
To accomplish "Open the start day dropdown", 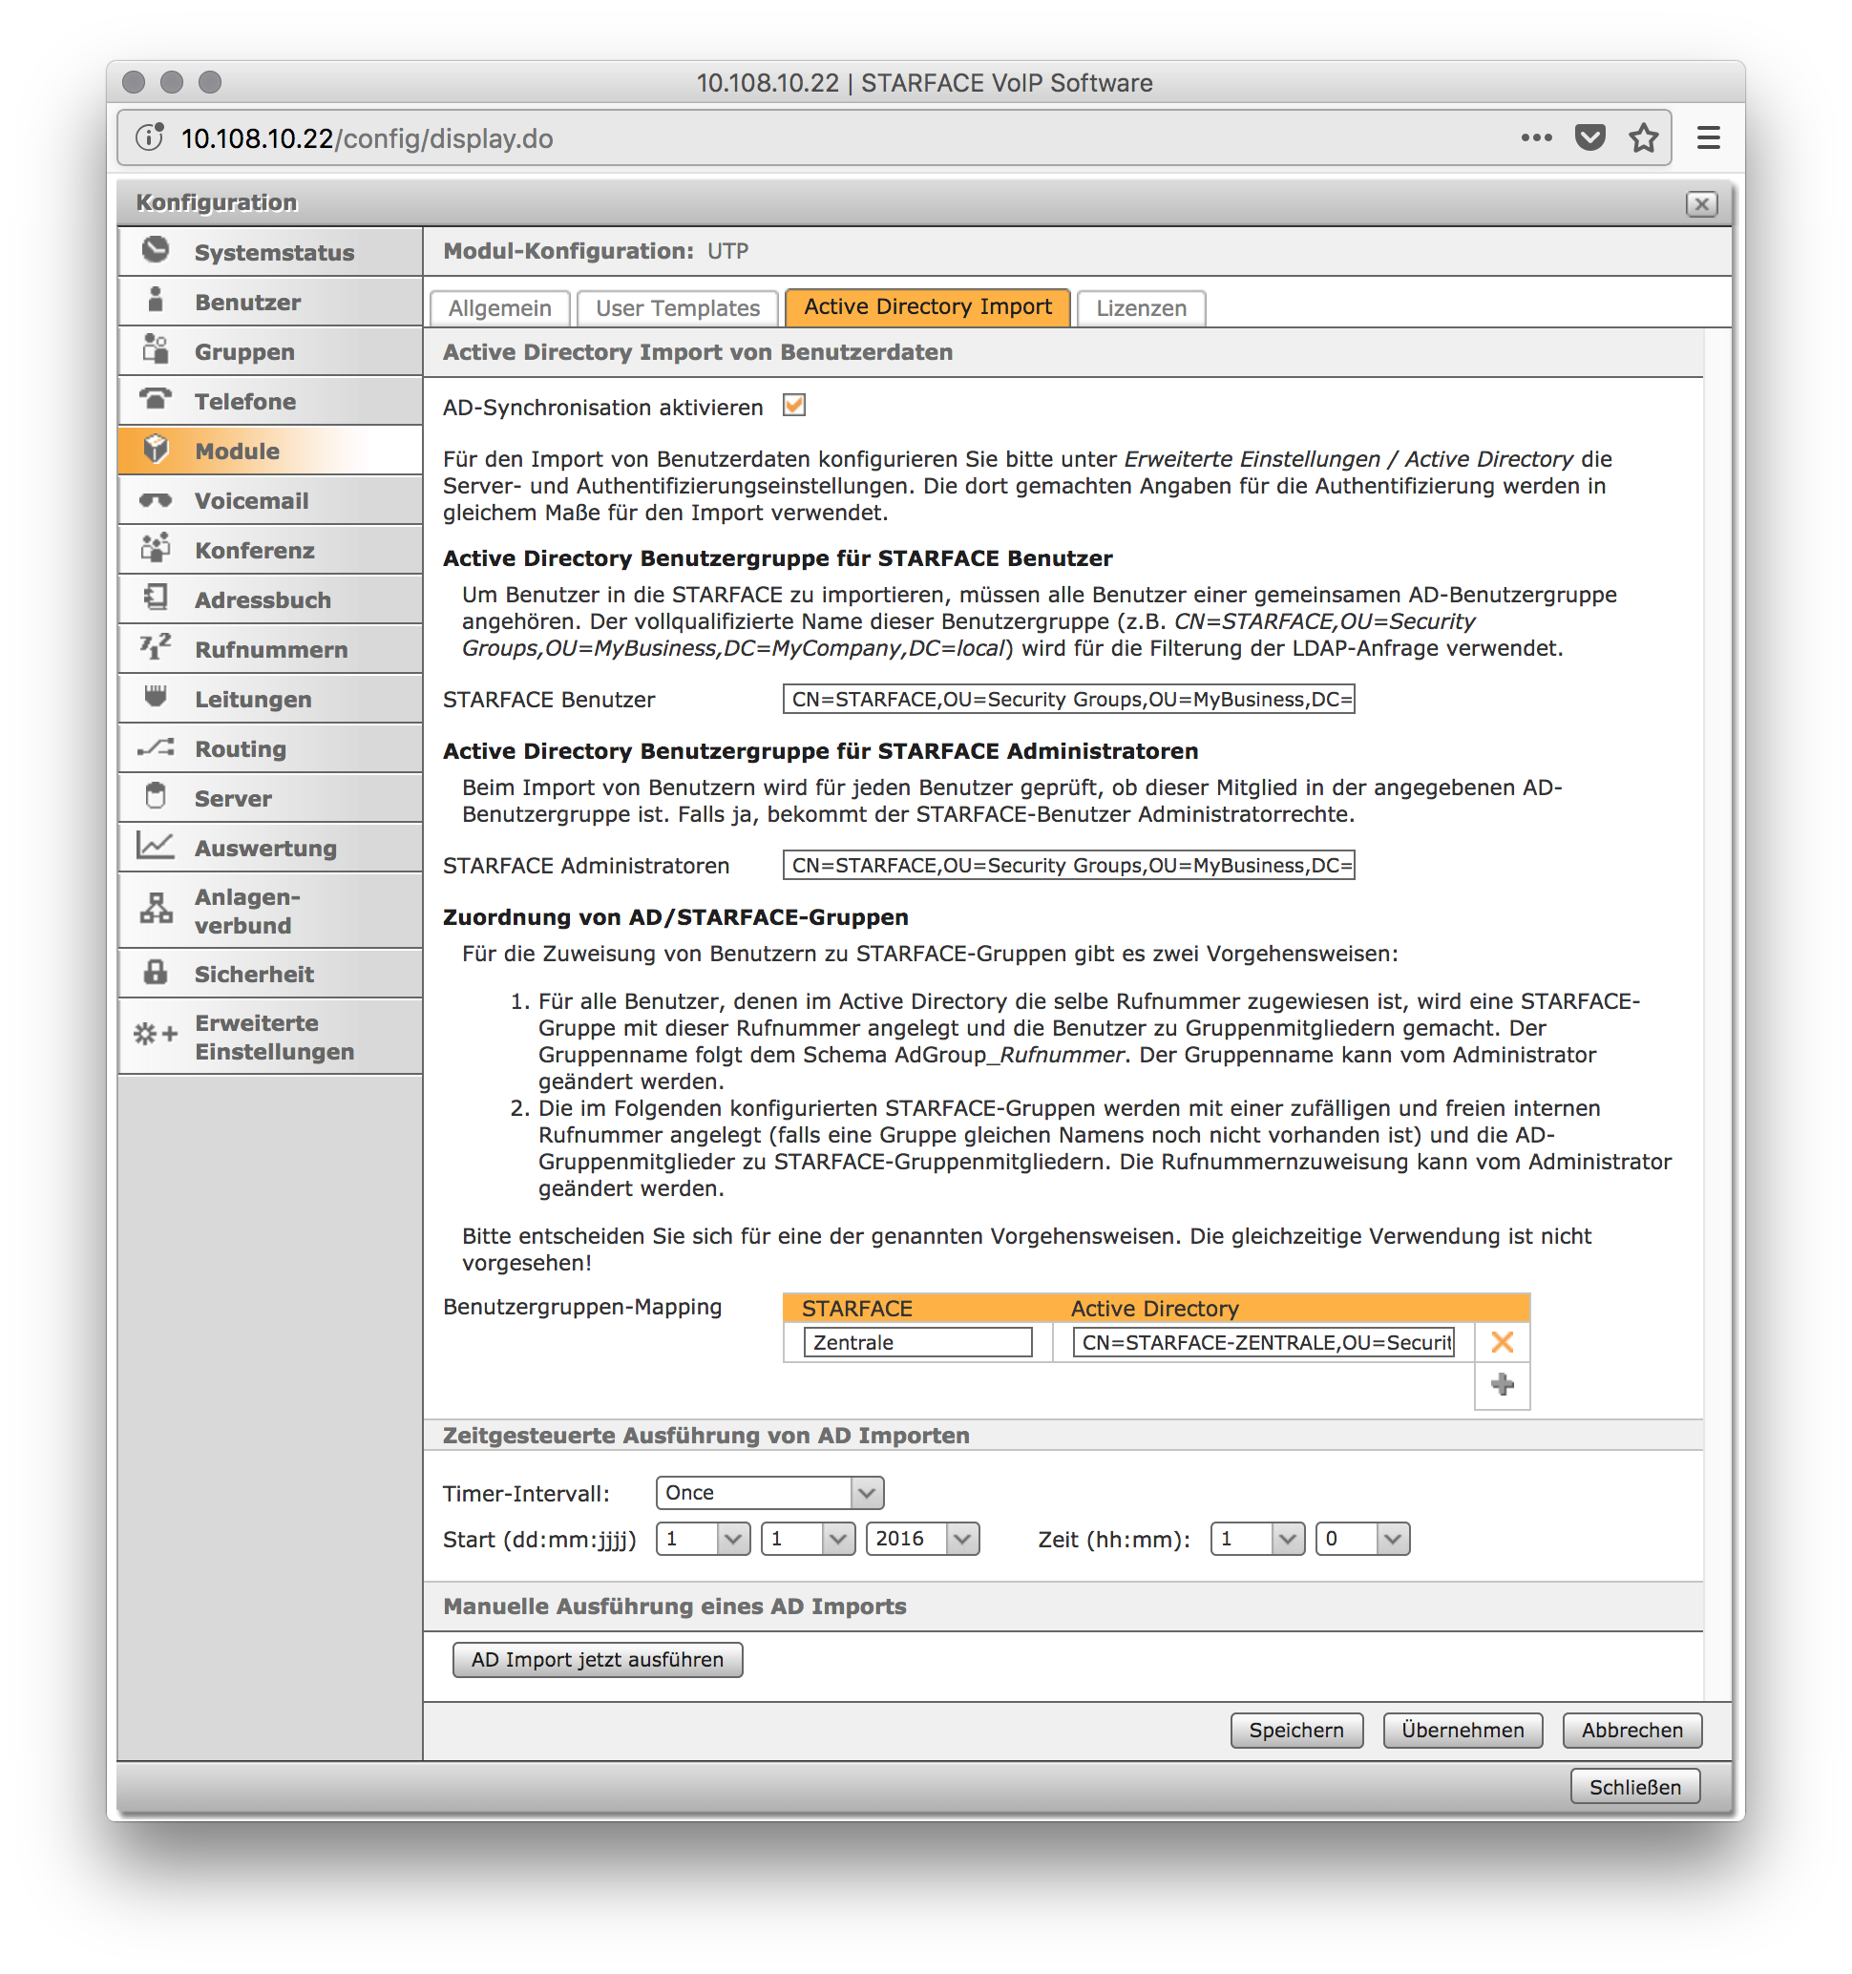I will point(703,1539).
